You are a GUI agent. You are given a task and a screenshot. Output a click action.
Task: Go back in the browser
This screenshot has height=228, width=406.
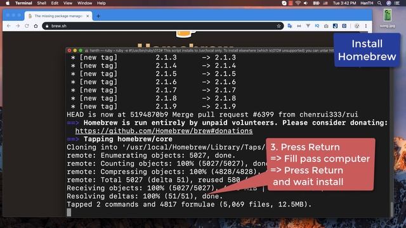pos(9,26)
